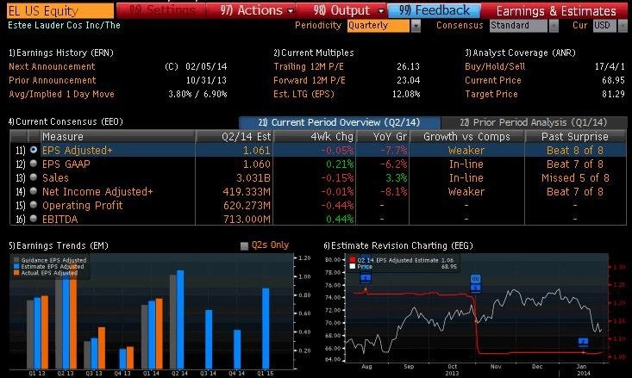
Task: Click the Q2/14 Est column header
Action: point(235,136)
